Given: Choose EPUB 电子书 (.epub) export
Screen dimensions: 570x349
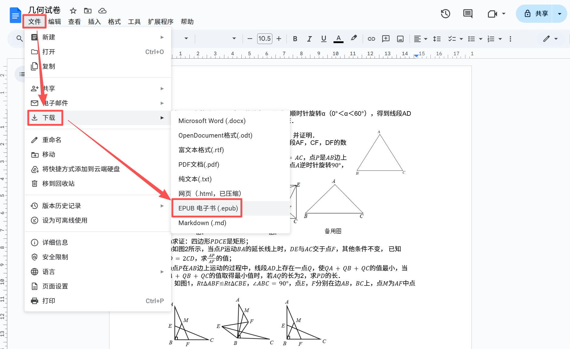Looking at the screenshot, I should (x=208, y=208).
